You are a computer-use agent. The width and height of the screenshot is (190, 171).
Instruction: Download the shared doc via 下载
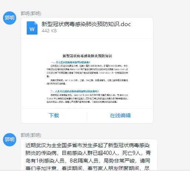[54, 115]
